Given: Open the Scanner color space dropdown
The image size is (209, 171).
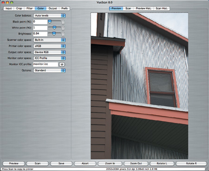Looking at the screenshot, I should 49,40.
